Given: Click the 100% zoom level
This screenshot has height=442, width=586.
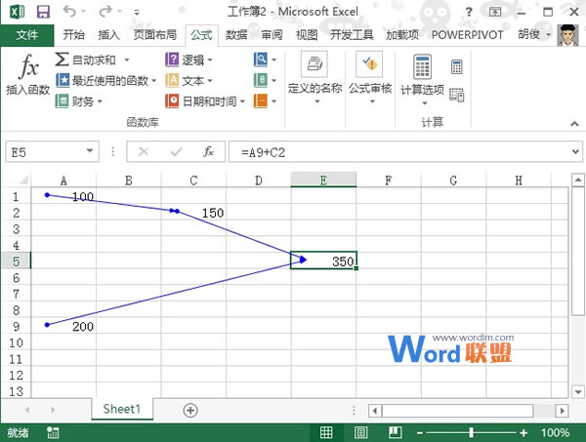Looking at the screenshot, I should pos(555,432).
